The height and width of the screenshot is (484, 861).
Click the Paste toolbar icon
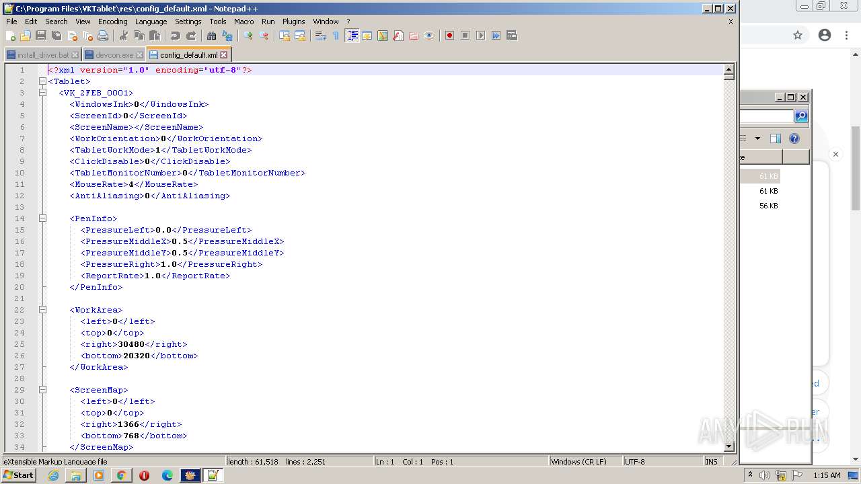point(155,36)
